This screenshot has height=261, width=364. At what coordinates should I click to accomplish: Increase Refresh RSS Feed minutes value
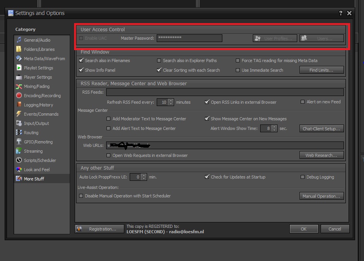[171, 100]
